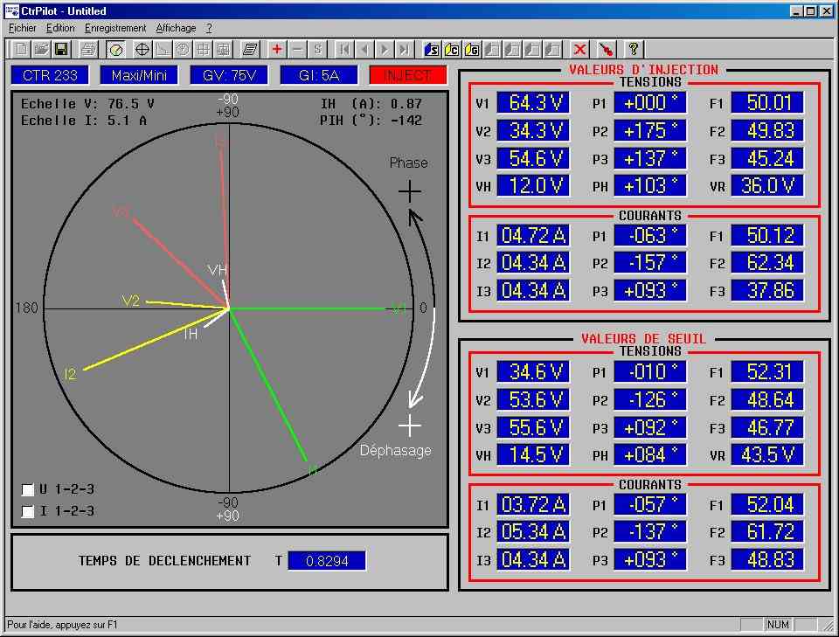Click injection I1 field 04.72 A
Image resolution: width=839 pixels, height=637 pixels.
click(533, 235)
